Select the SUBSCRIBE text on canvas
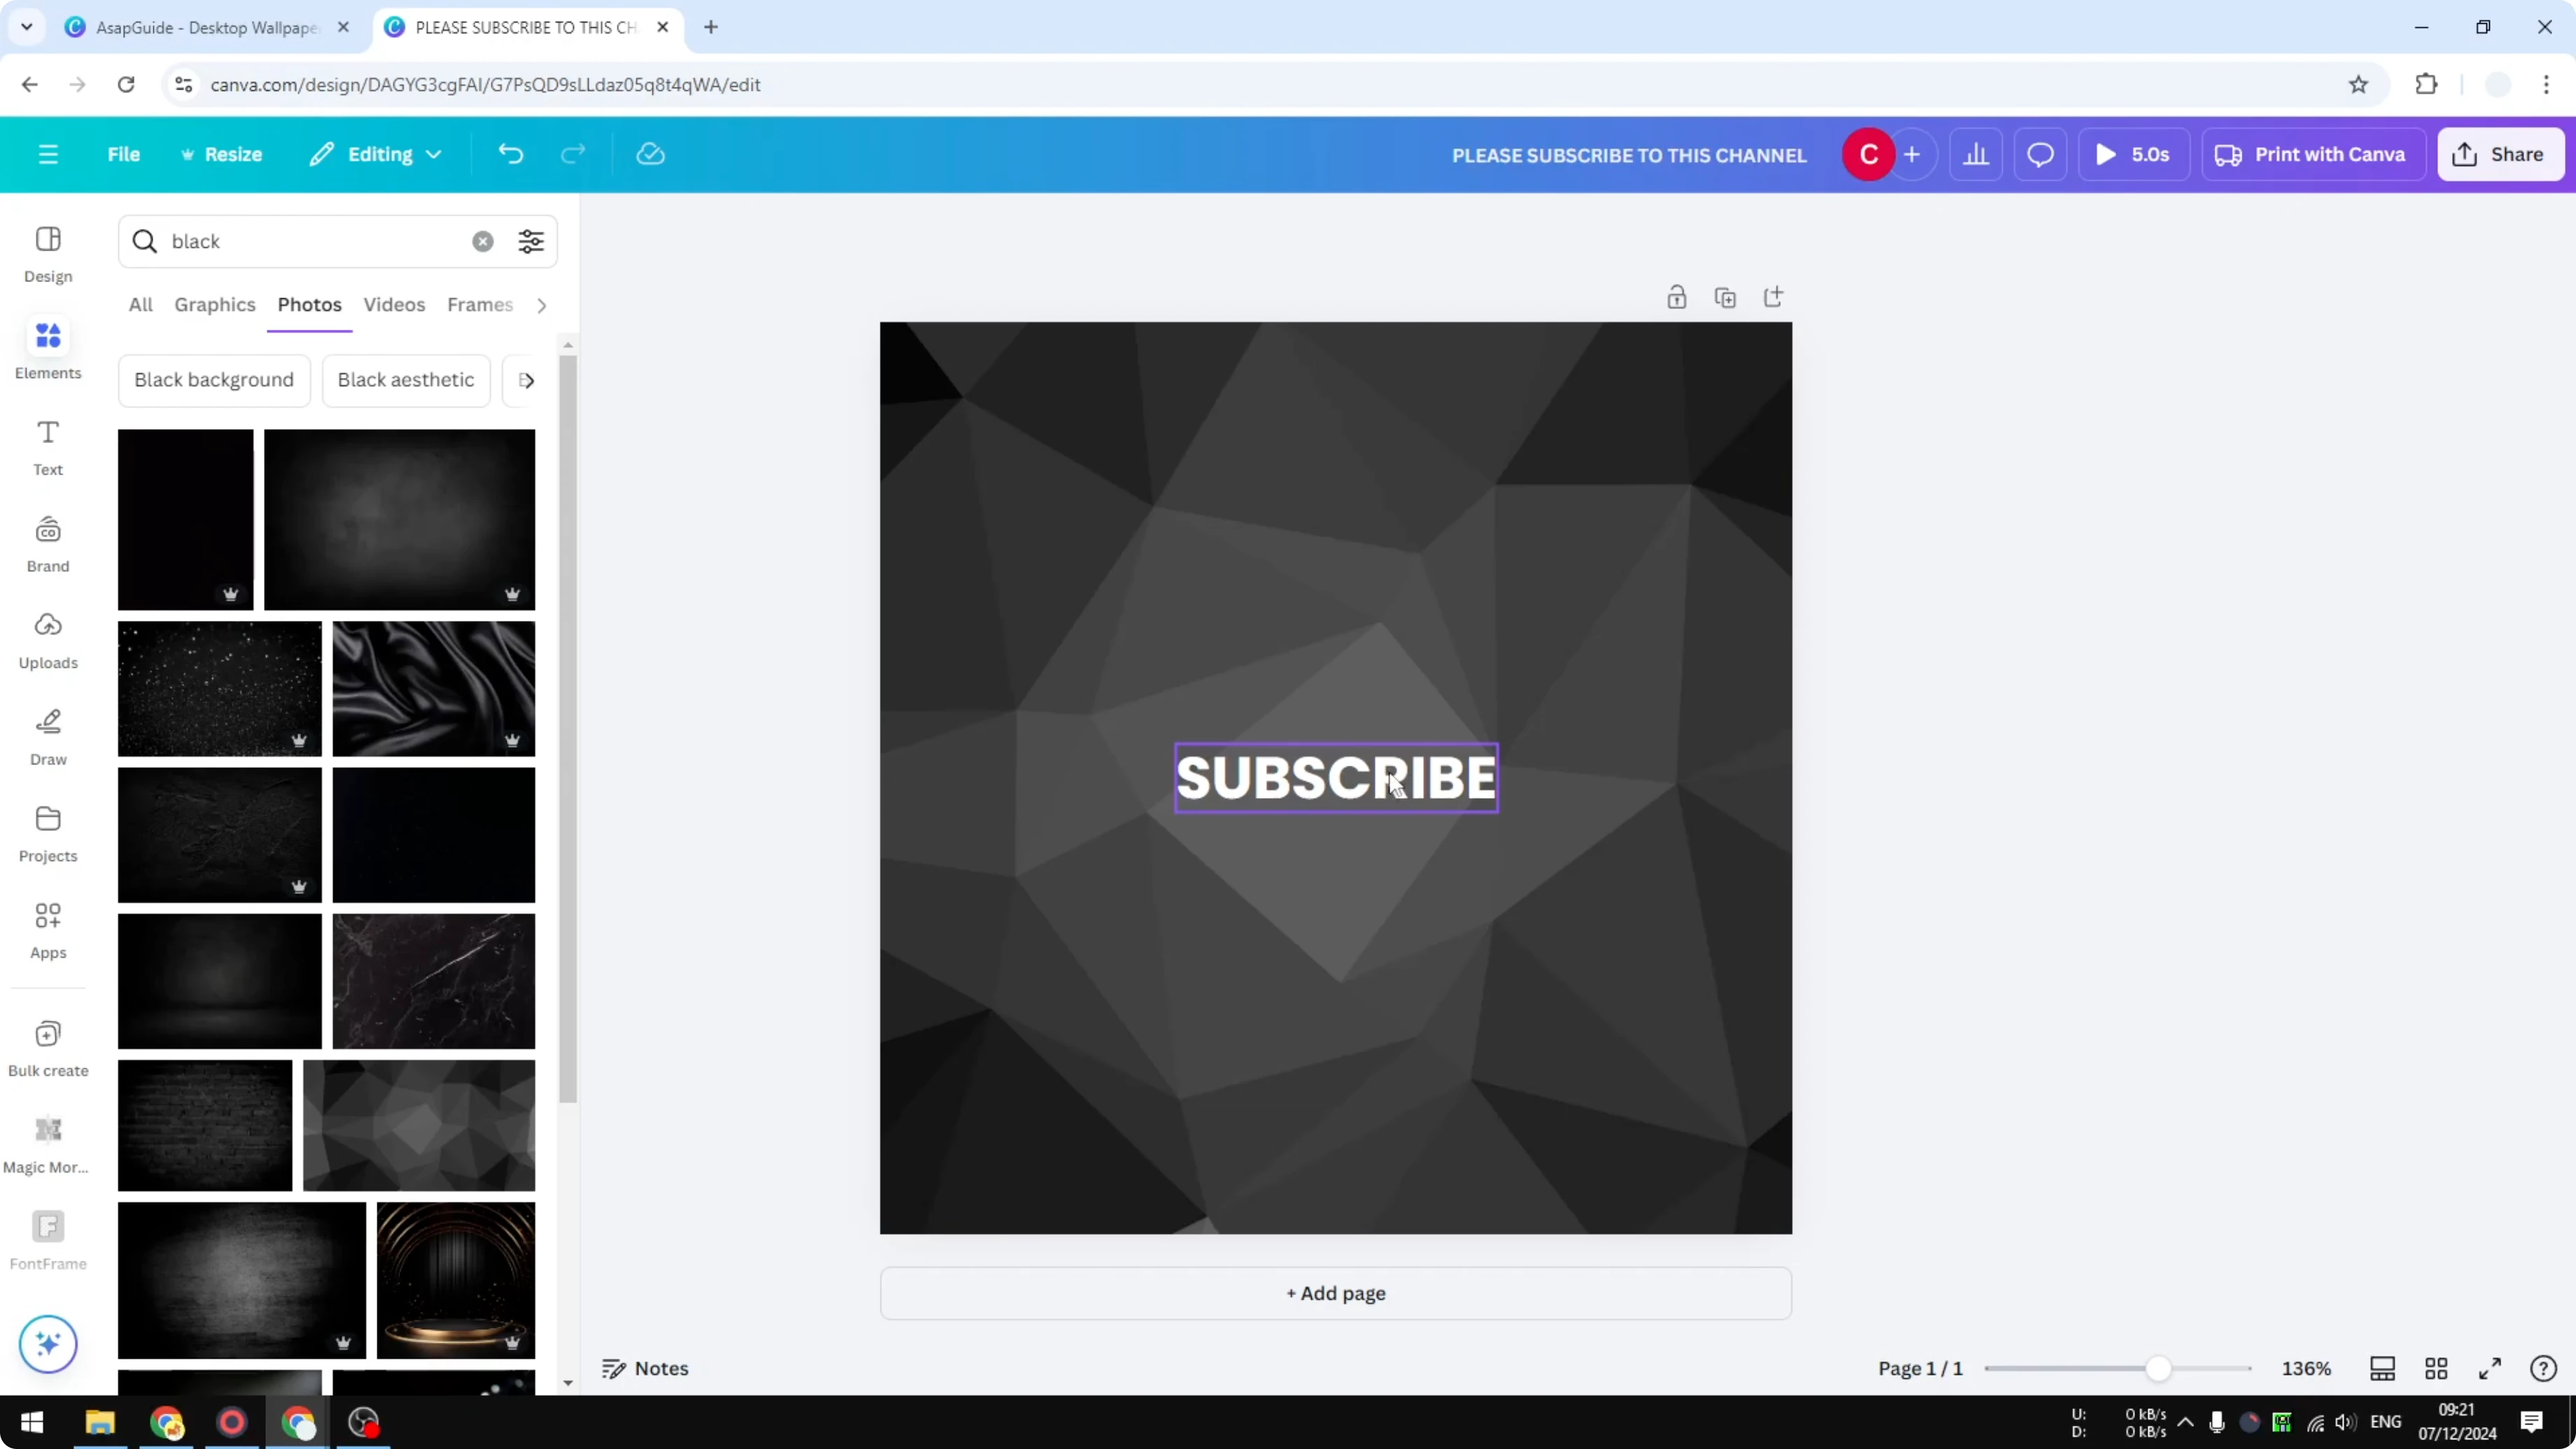 pos(1336,777)
